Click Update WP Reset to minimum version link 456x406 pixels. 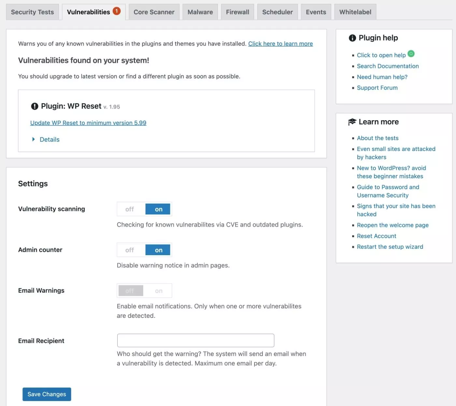point(88,123)
